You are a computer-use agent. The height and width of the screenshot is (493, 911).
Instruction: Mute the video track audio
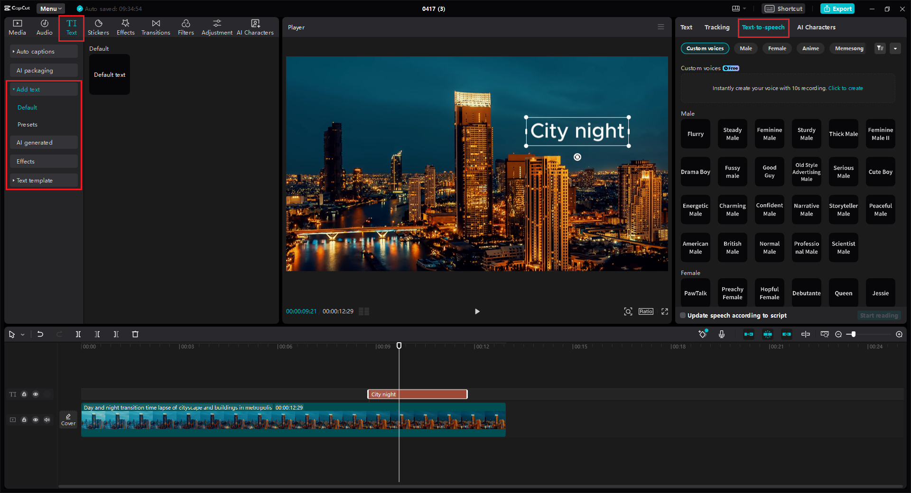(47, 420)
